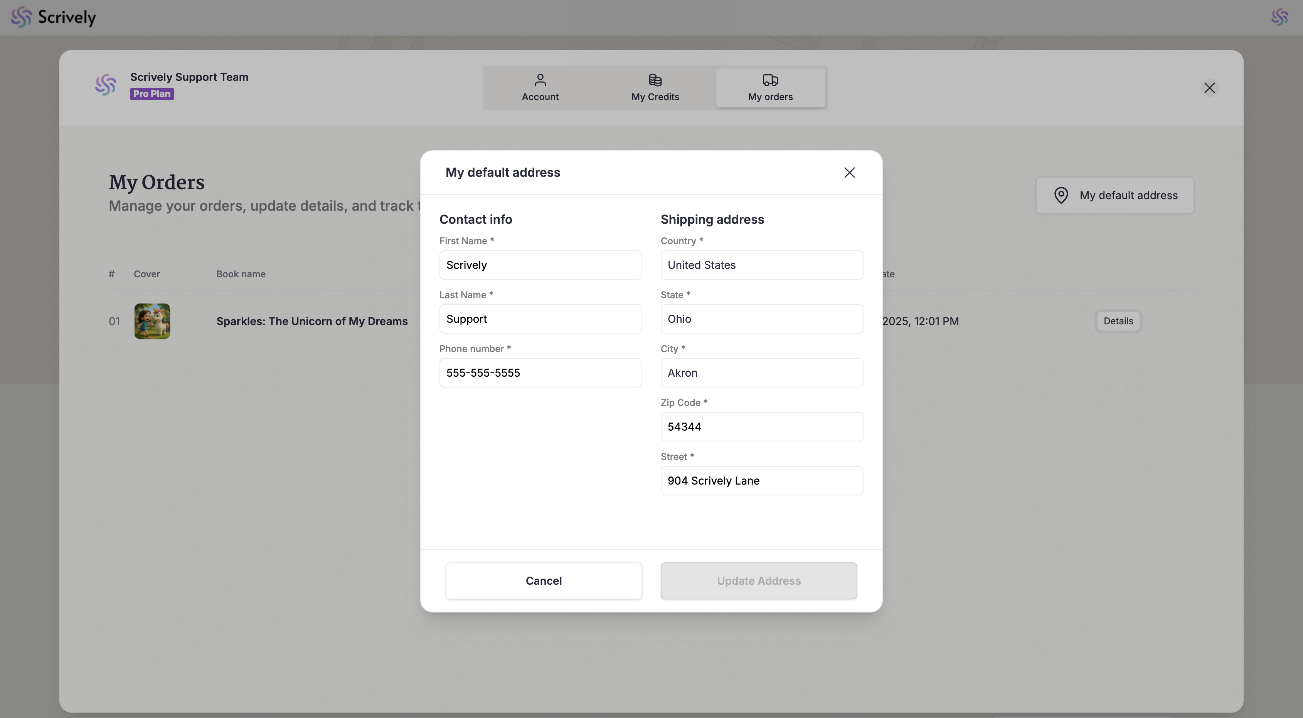Edit the Zip Code field 54344
Viewport: 1303px width, 718px height.
point(761,427)
